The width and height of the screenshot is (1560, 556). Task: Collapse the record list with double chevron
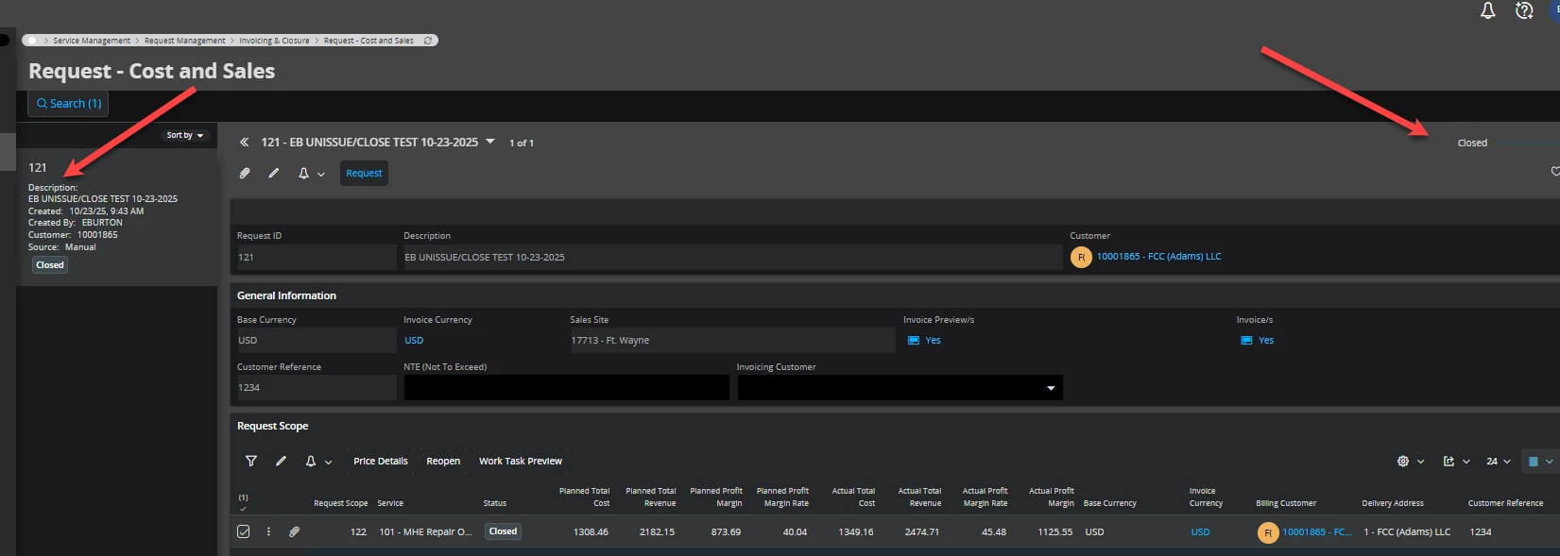point(244,143)
